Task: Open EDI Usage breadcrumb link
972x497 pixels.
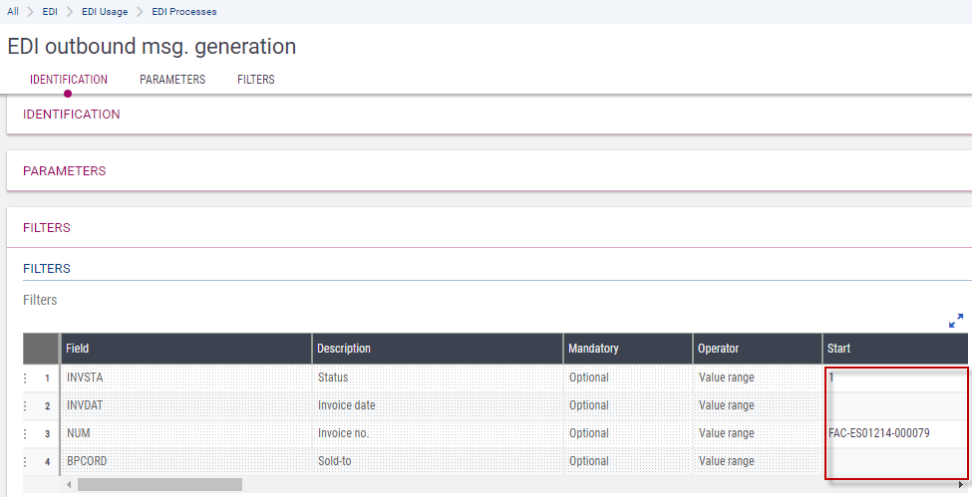Action: (105, 12)
